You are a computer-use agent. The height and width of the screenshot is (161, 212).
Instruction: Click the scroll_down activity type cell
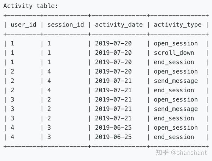(x=174, y=53)
